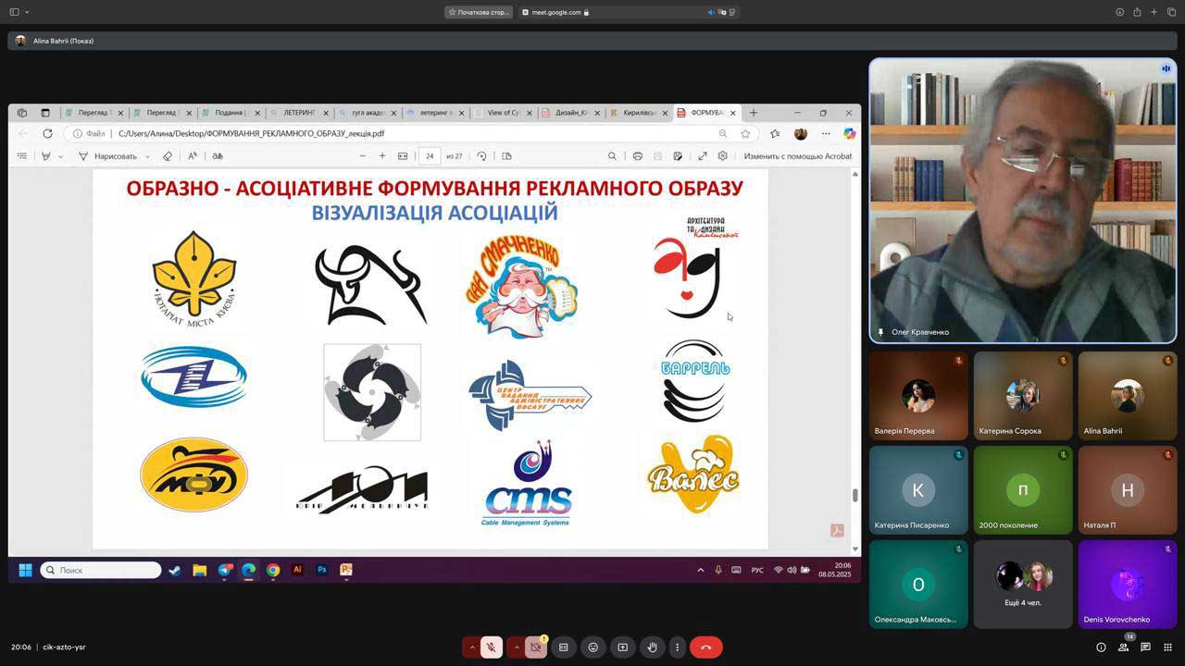Toggle PDF table of contents panel
1185x666 pixels.
click(22, 156)
